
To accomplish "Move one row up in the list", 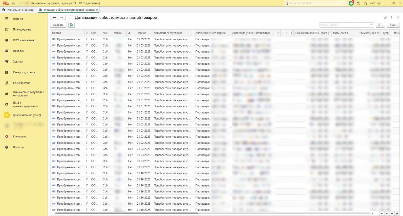I will point(387,213).
